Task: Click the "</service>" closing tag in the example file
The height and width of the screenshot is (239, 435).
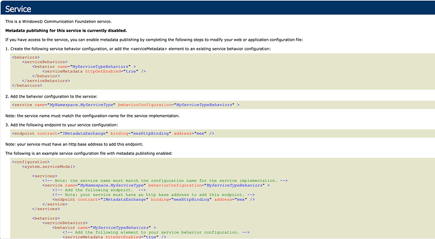Action: tap(55, 204)
